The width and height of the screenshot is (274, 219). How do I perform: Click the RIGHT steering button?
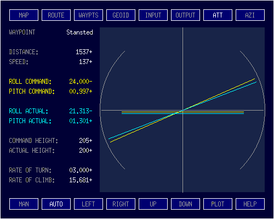[x=121, y=204]
